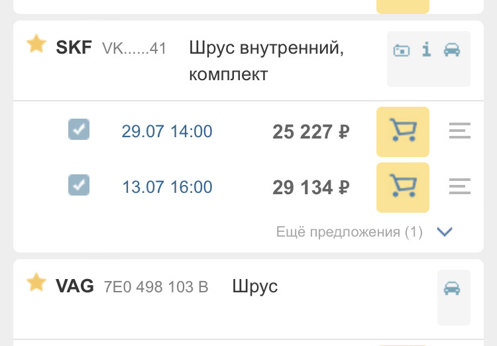Click the gold star next to VAG
Viewport: 497px width, 346px height.
tap(36, 282)
